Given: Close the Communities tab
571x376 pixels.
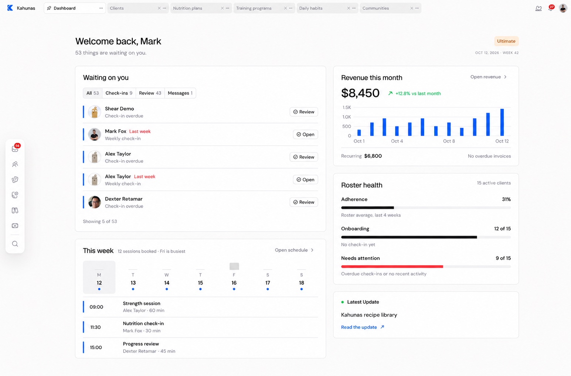Looking at the screenshot, I should point(412,8).
